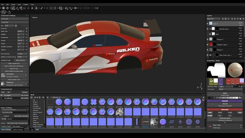Screen dimensions: 245x138
Task: Select Hard Surfaces in Shelf category list
Action: coord(38,112)
